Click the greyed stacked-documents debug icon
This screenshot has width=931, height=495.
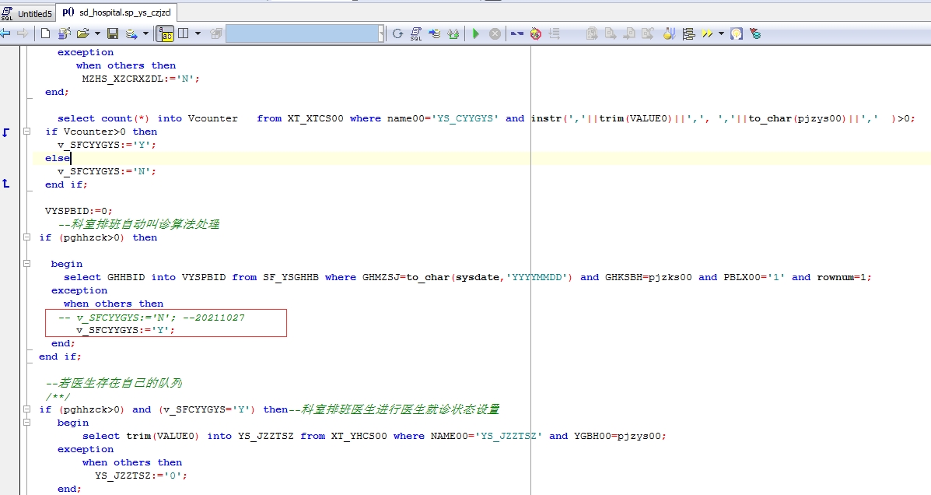click(591, 34)
